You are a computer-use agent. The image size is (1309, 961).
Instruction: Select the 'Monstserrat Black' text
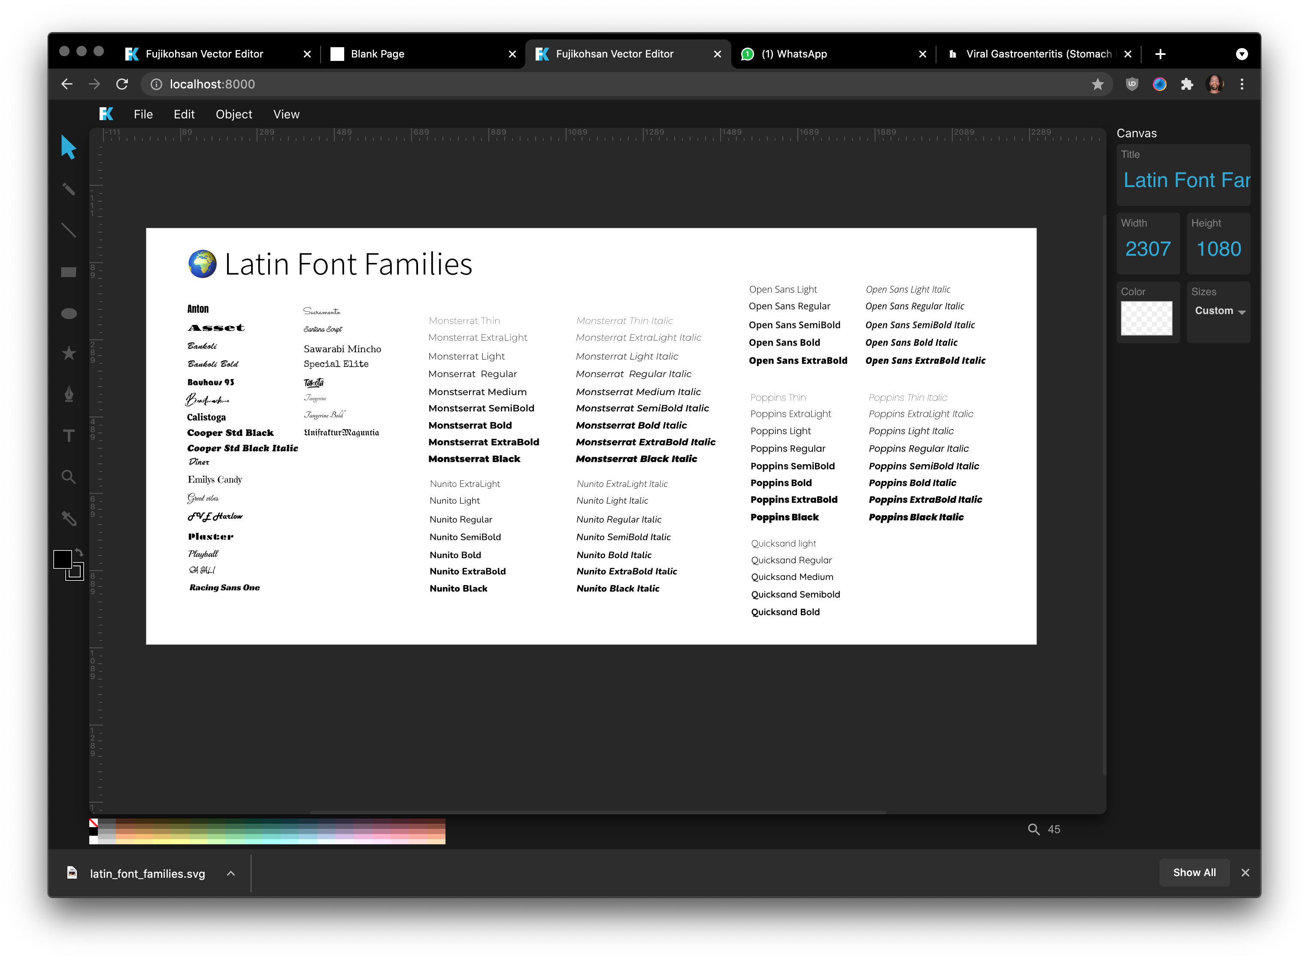click(x=474, y=459)
